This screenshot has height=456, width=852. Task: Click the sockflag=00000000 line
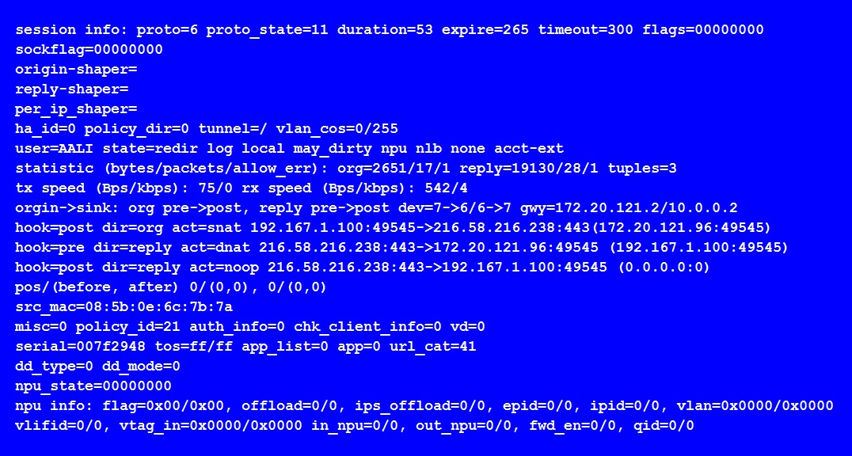(x=89, y=49)
